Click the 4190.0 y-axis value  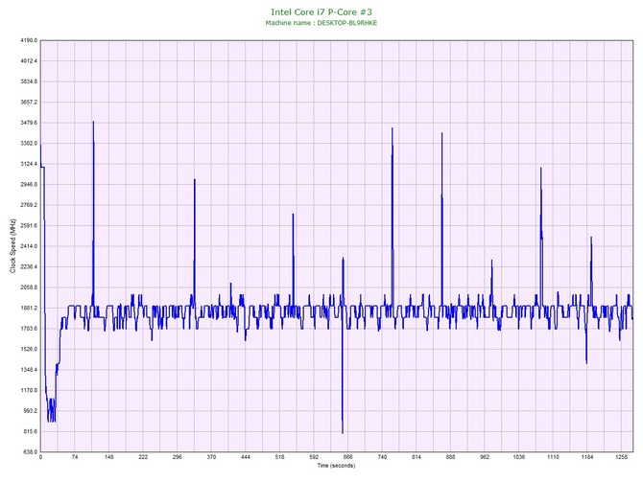tap(29, 40)
